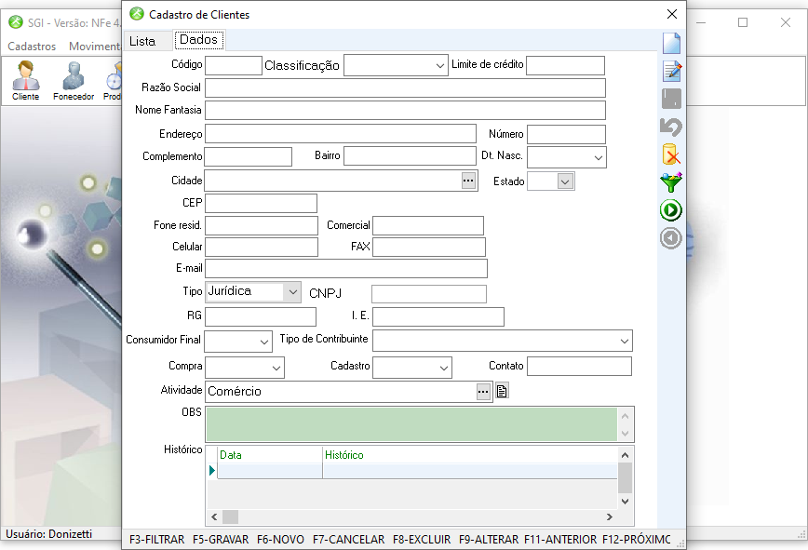Click the CNPJ input field
Image resolution: width=808 pixels, height=550 pixels.
[x=429, y=294]
